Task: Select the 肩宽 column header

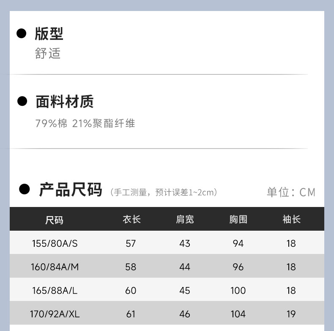Action: 185,219
